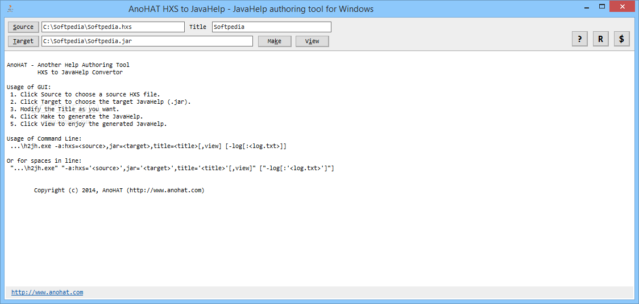Click the 'Usage of Command Line:' heading

pos(44,138)
